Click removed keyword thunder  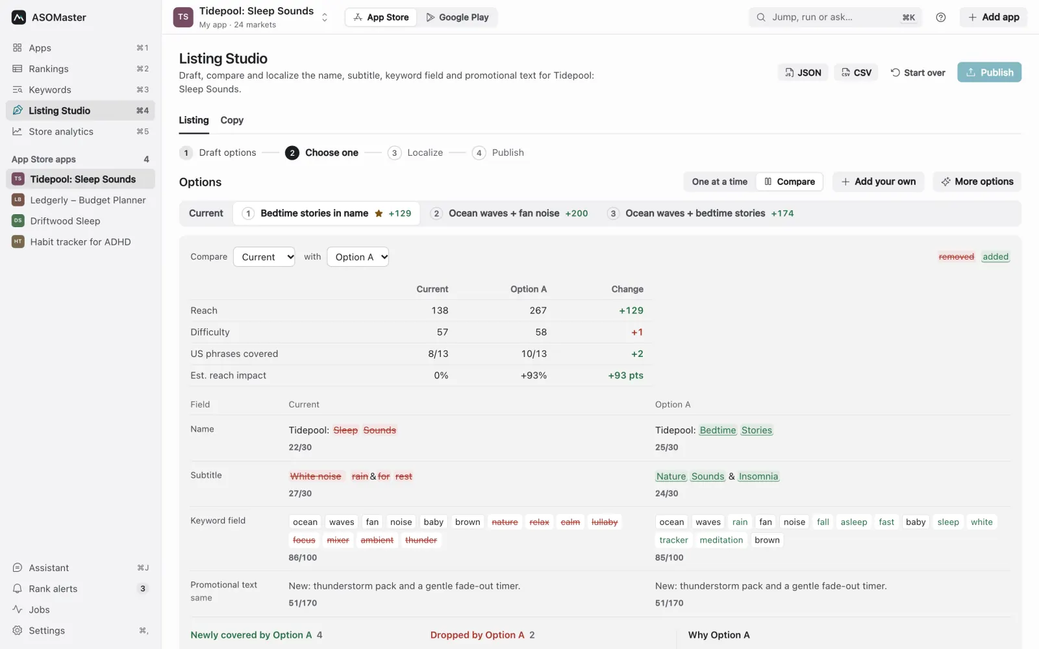[x=421, y=540]
